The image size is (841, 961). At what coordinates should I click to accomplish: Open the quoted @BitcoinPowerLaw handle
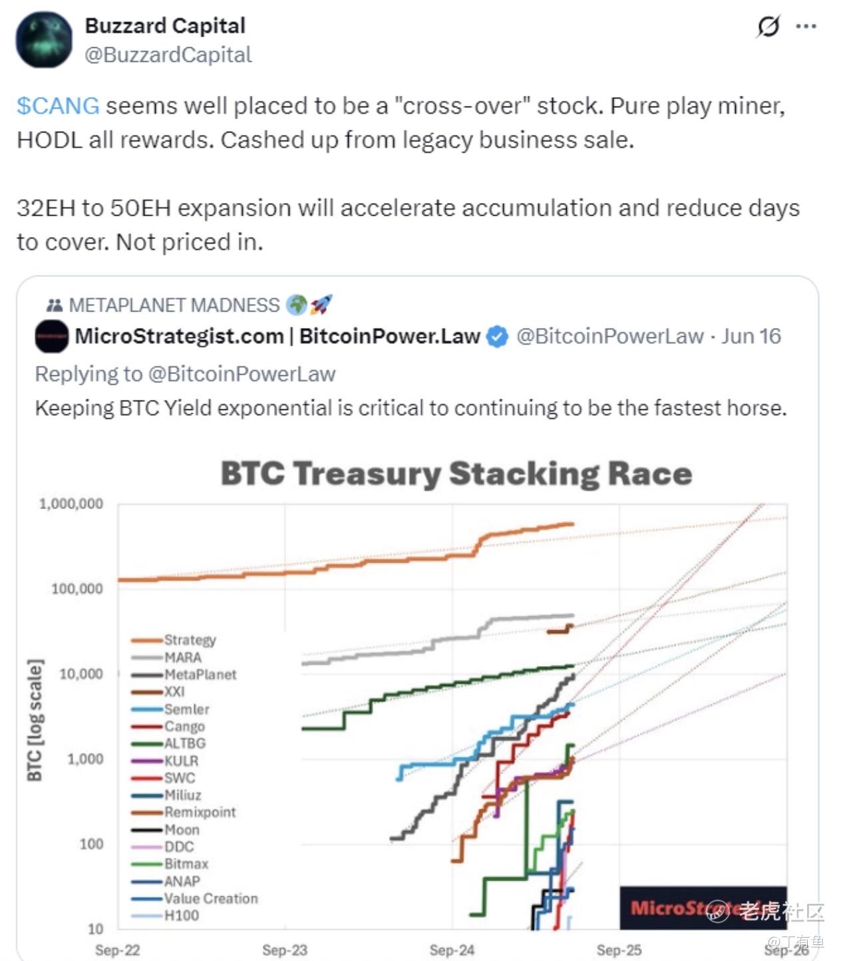[x=609, y=337]
